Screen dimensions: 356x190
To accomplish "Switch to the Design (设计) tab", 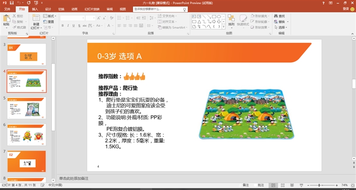I will [48, 9].
